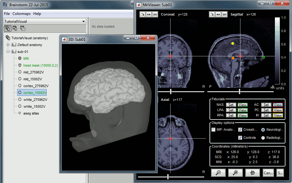This screenshot has width=292, height=183.
Task: Open the 3D head view globe button
Action: 252,172
